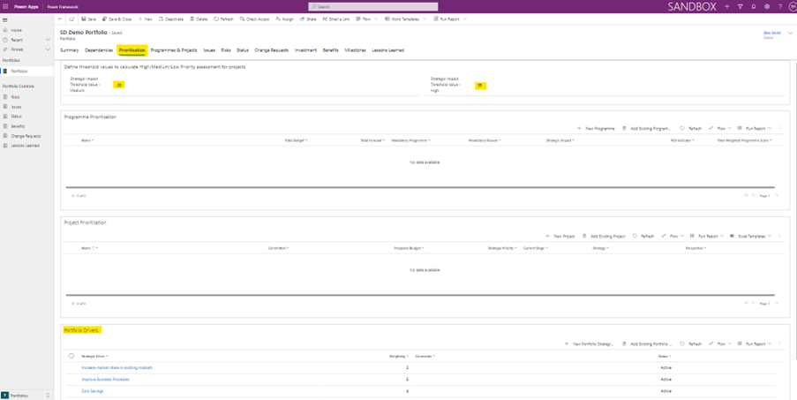Open the advanced find filter icon
Screen dimensions: 797x400
[x=740, y=6]
